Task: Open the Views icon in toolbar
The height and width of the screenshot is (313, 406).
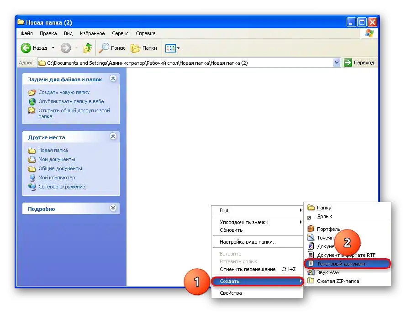Action: pyautogui.click(x=170, y=48)
